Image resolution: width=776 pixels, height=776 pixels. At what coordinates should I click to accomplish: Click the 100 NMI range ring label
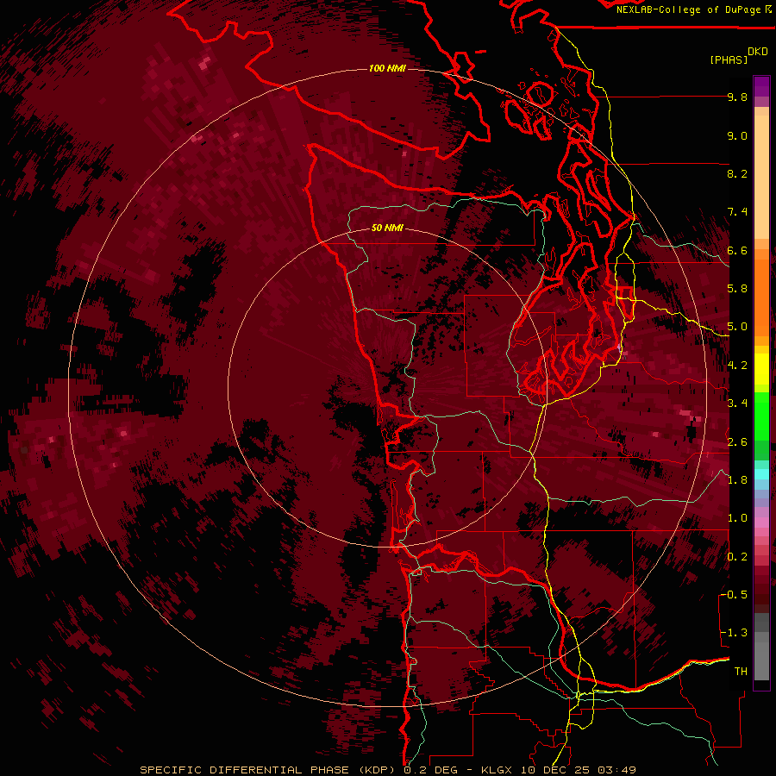pyautogui.click(x=387, y=68)
